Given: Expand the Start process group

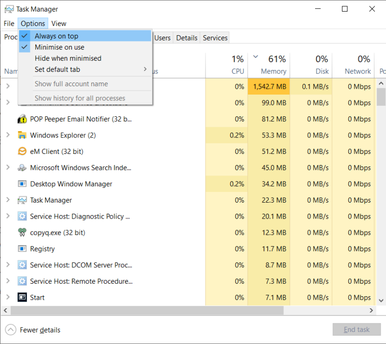Looking at the screenshot, I should point(8,297).
